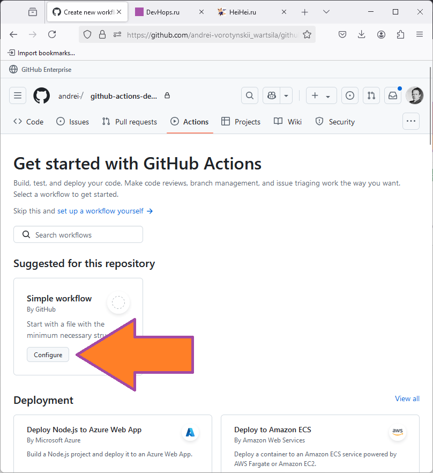Open the Firefox downloads panel

pyautogui.click(x=362, y=34)
